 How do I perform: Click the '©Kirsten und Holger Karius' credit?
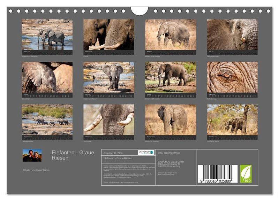click(36, 170)
